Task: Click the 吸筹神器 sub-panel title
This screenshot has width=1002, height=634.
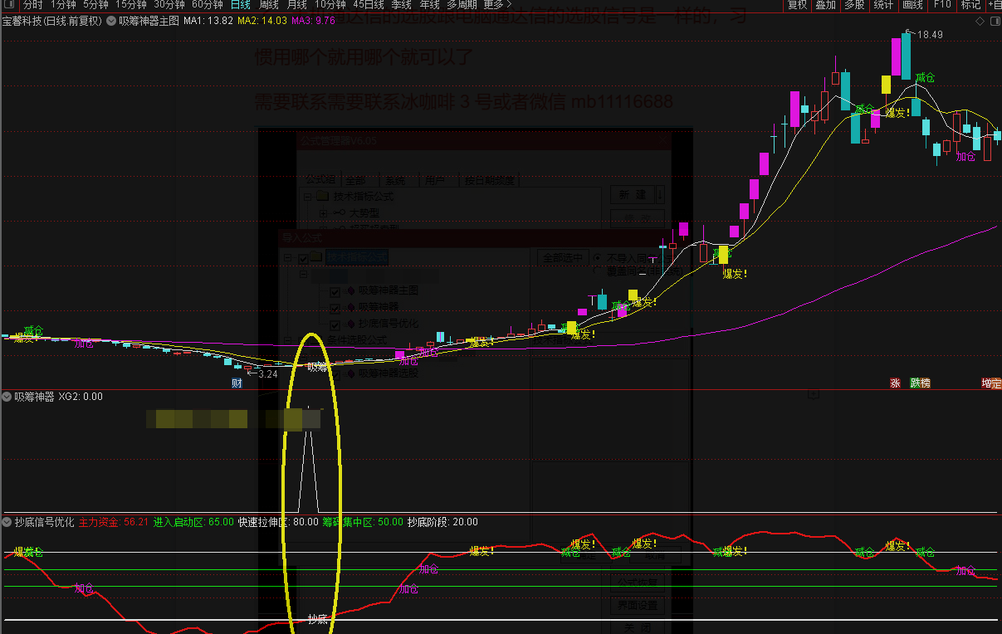Action: 34,397
